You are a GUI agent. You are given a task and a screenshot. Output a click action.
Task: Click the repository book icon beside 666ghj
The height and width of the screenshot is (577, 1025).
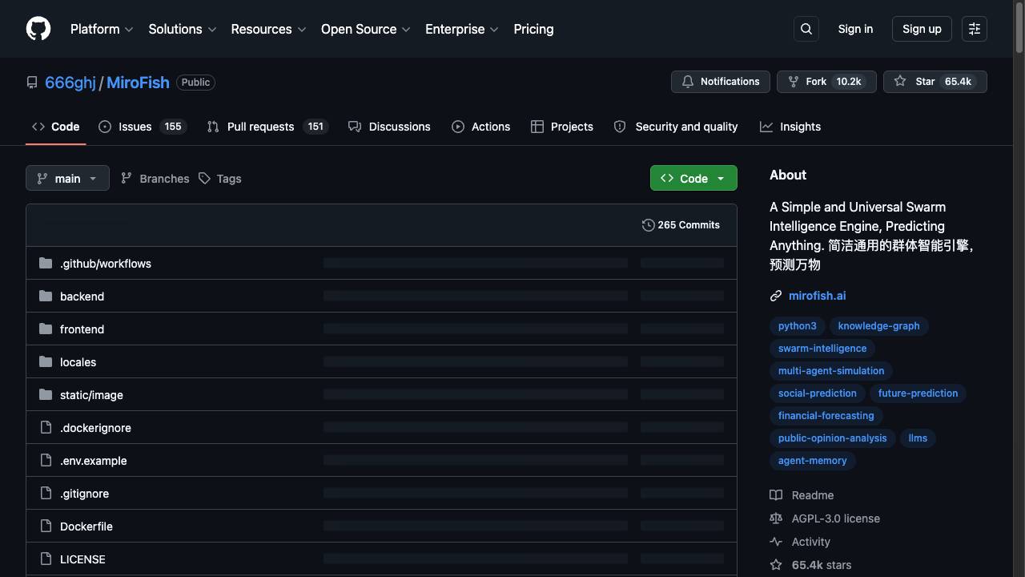32,83
